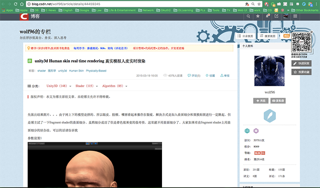Viewport: 320px width, 188px height.
Task: Click the purple hexagon medal icon
Action: [x=256, y=131]
